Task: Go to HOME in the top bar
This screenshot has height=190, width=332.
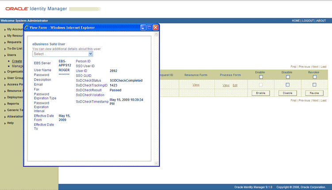Action: click(296, 21)
